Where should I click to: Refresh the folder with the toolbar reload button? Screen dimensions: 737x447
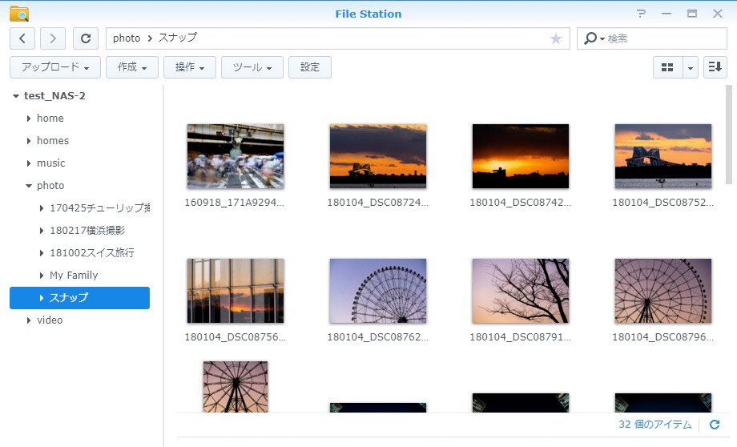[86, 38]
